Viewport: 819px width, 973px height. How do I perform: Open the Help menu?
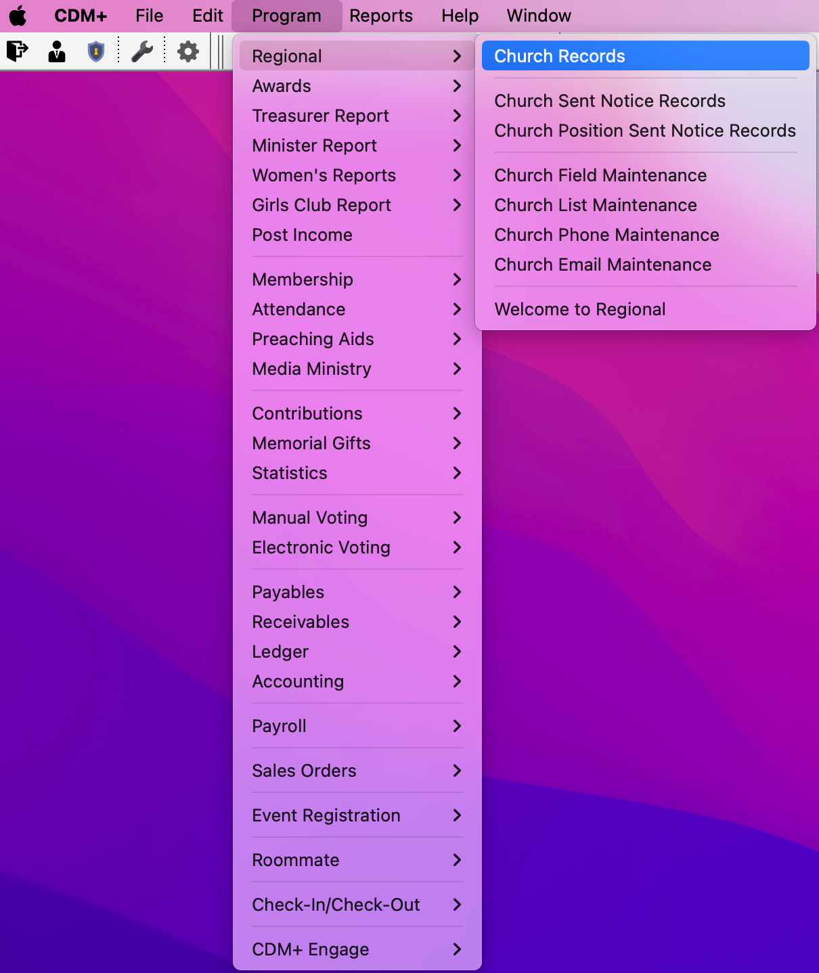click(459, 15)
